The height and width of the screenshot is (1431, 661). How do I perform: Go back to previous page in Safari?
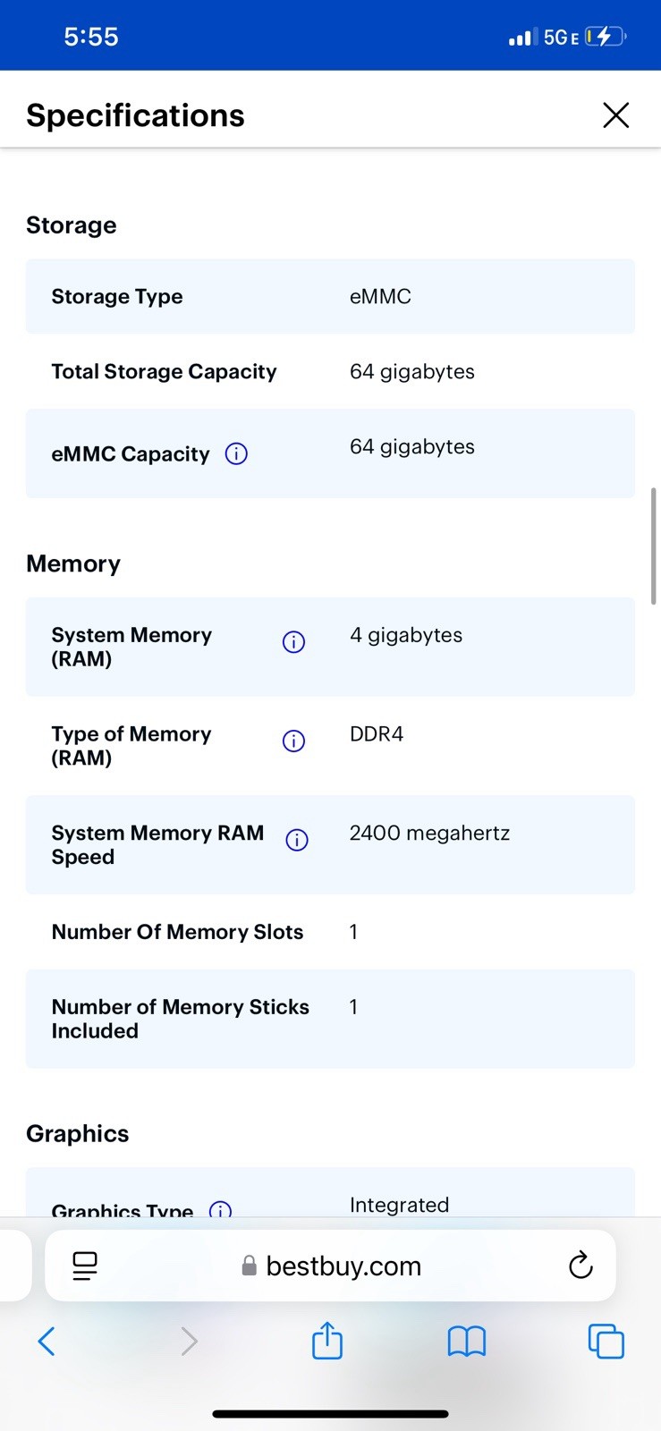[47, 1342]
